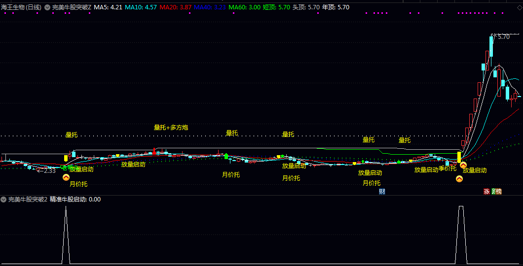Click the later spike in 精准牛股启动 sub-chart

click(461, 234)
